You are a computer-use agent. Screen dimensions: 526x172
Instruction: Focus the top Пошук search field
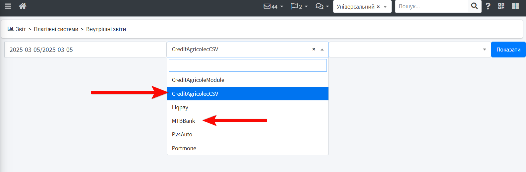431,6
